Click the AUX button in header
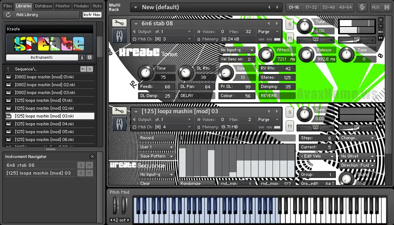Viewport: 394px width, 225px height. coord(376,7)
